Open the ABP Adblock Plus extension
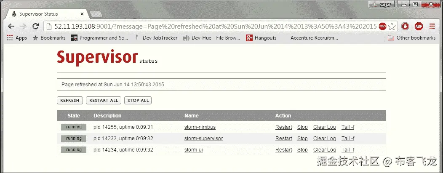Image resolution: width=443 pixels, height=173 pixels. pyautogui.click(x=419, y=27)
